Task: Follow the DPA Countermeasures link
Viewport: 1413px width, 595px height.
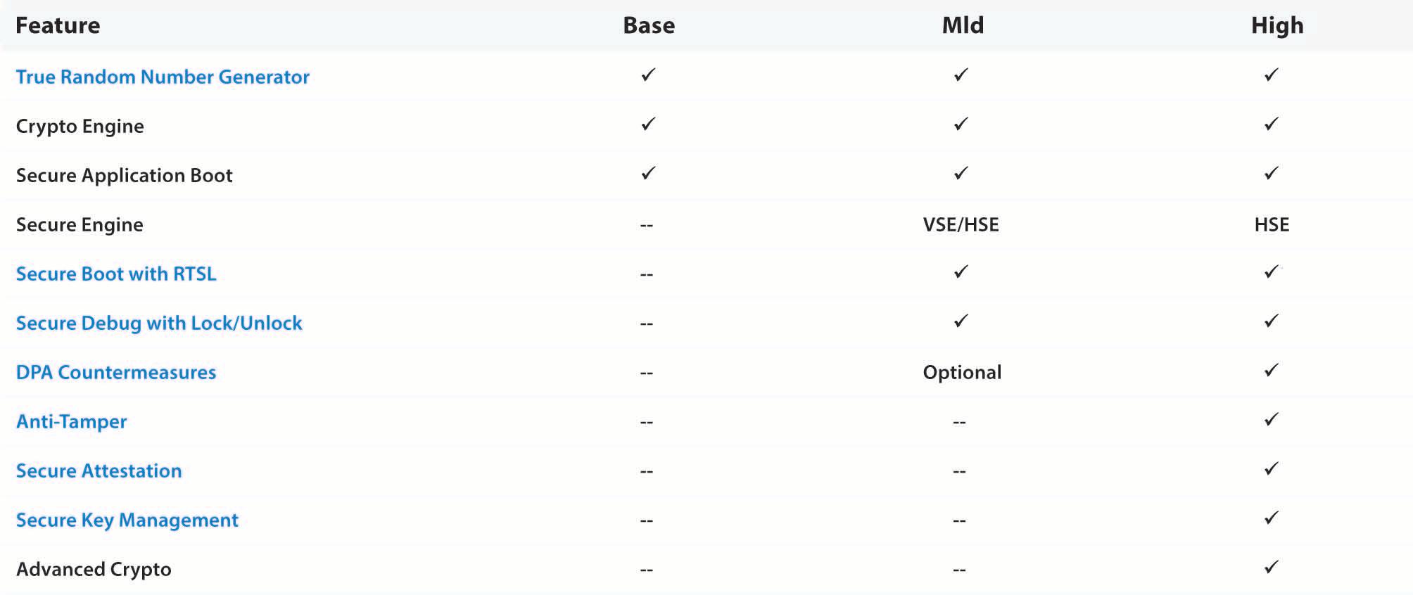Action: [116, 372]
